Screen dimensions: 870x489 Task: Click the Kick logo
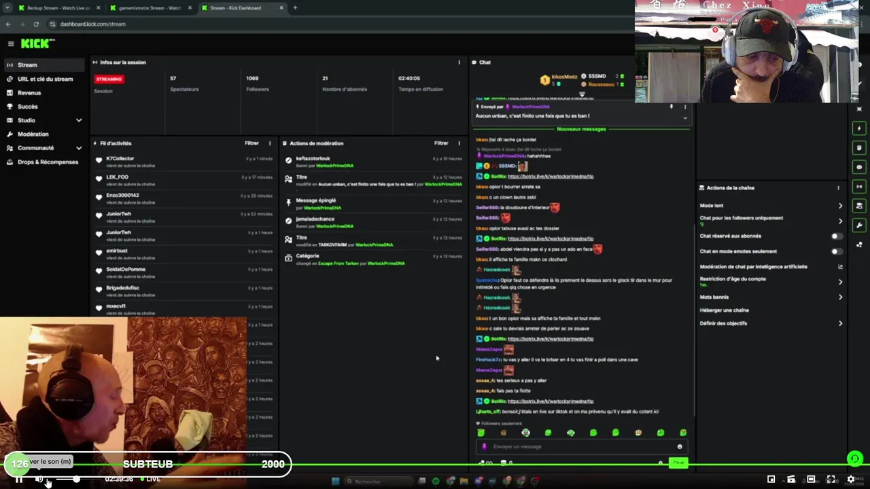(x=37, y=43)
